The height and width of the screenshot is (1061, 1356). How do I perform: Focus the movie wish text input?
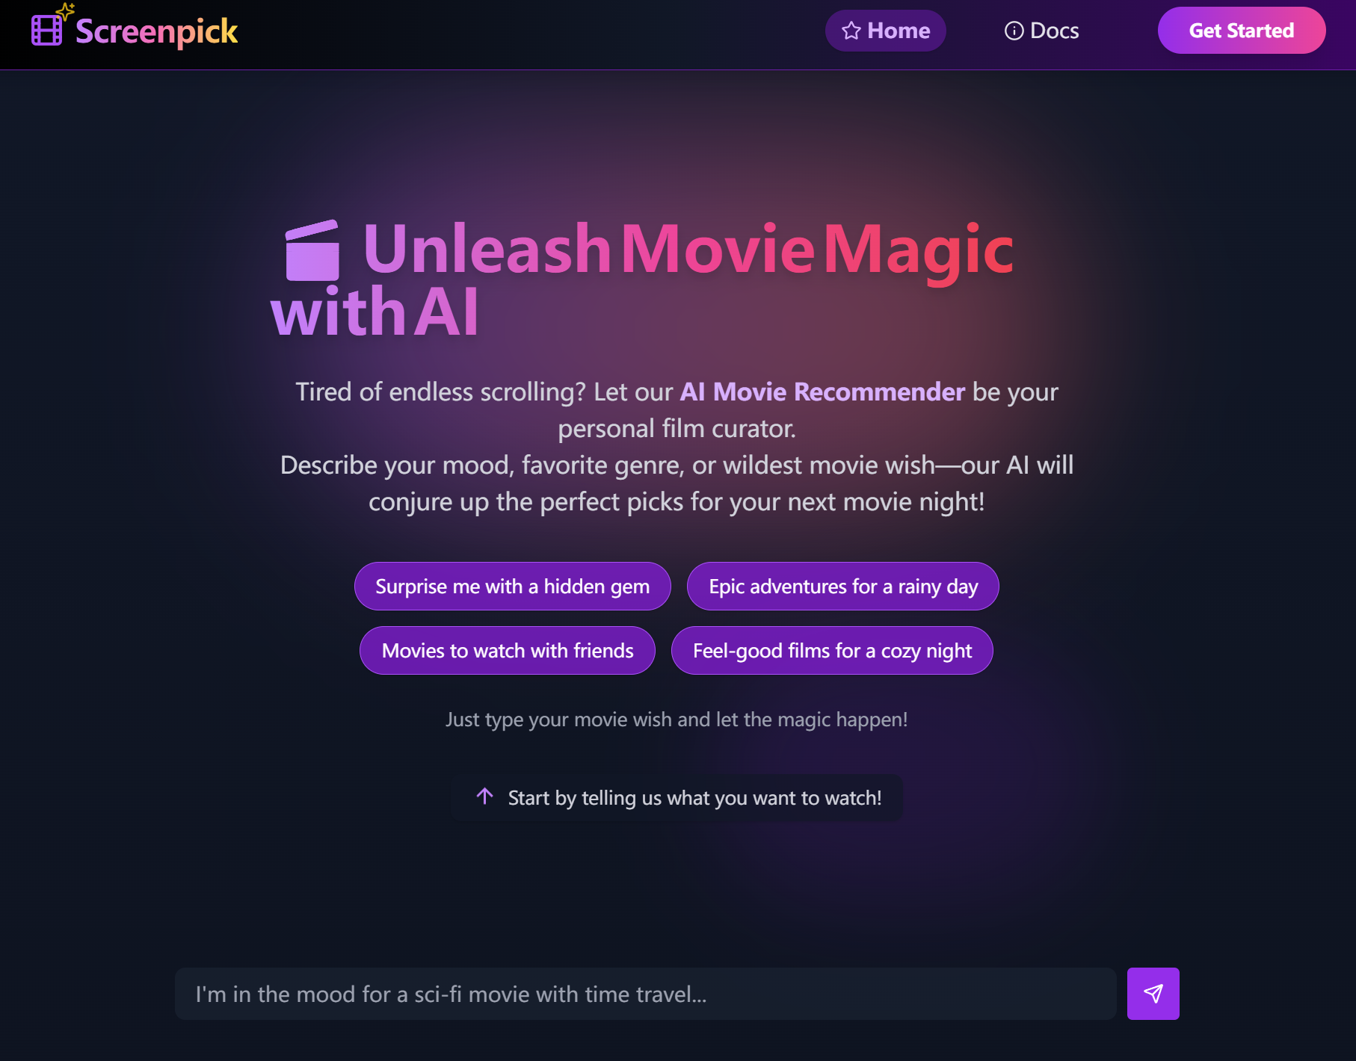646,994
